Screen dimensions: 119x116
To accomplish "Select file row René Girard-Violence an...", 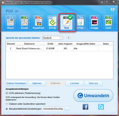I will (59, 48).
